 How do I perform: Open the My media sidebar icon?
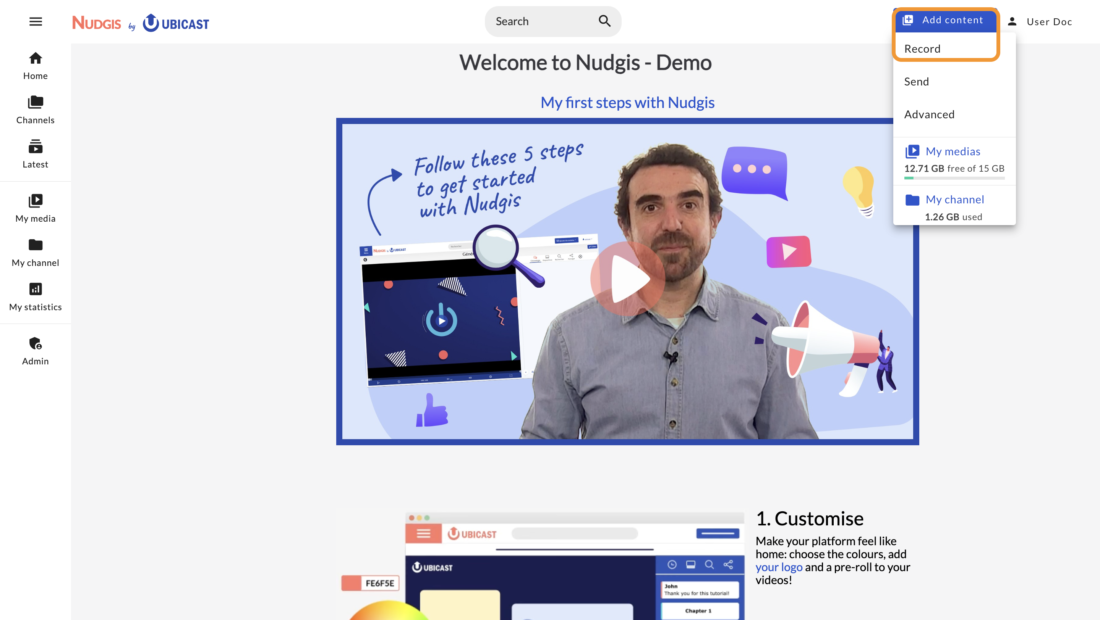36,200
